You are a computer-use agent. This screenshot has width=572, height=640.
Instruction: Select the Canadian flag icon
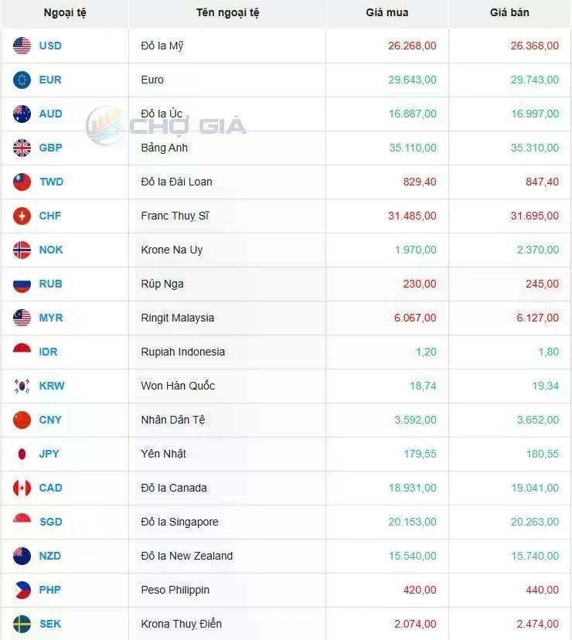22,488
